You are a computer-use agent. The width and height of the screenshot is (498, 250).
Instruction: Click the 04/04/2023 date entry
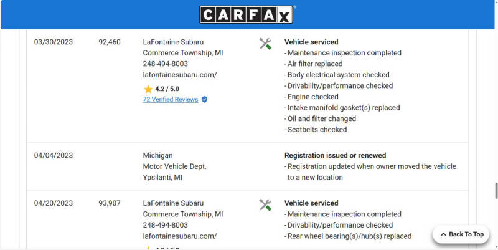pos(54,155)
